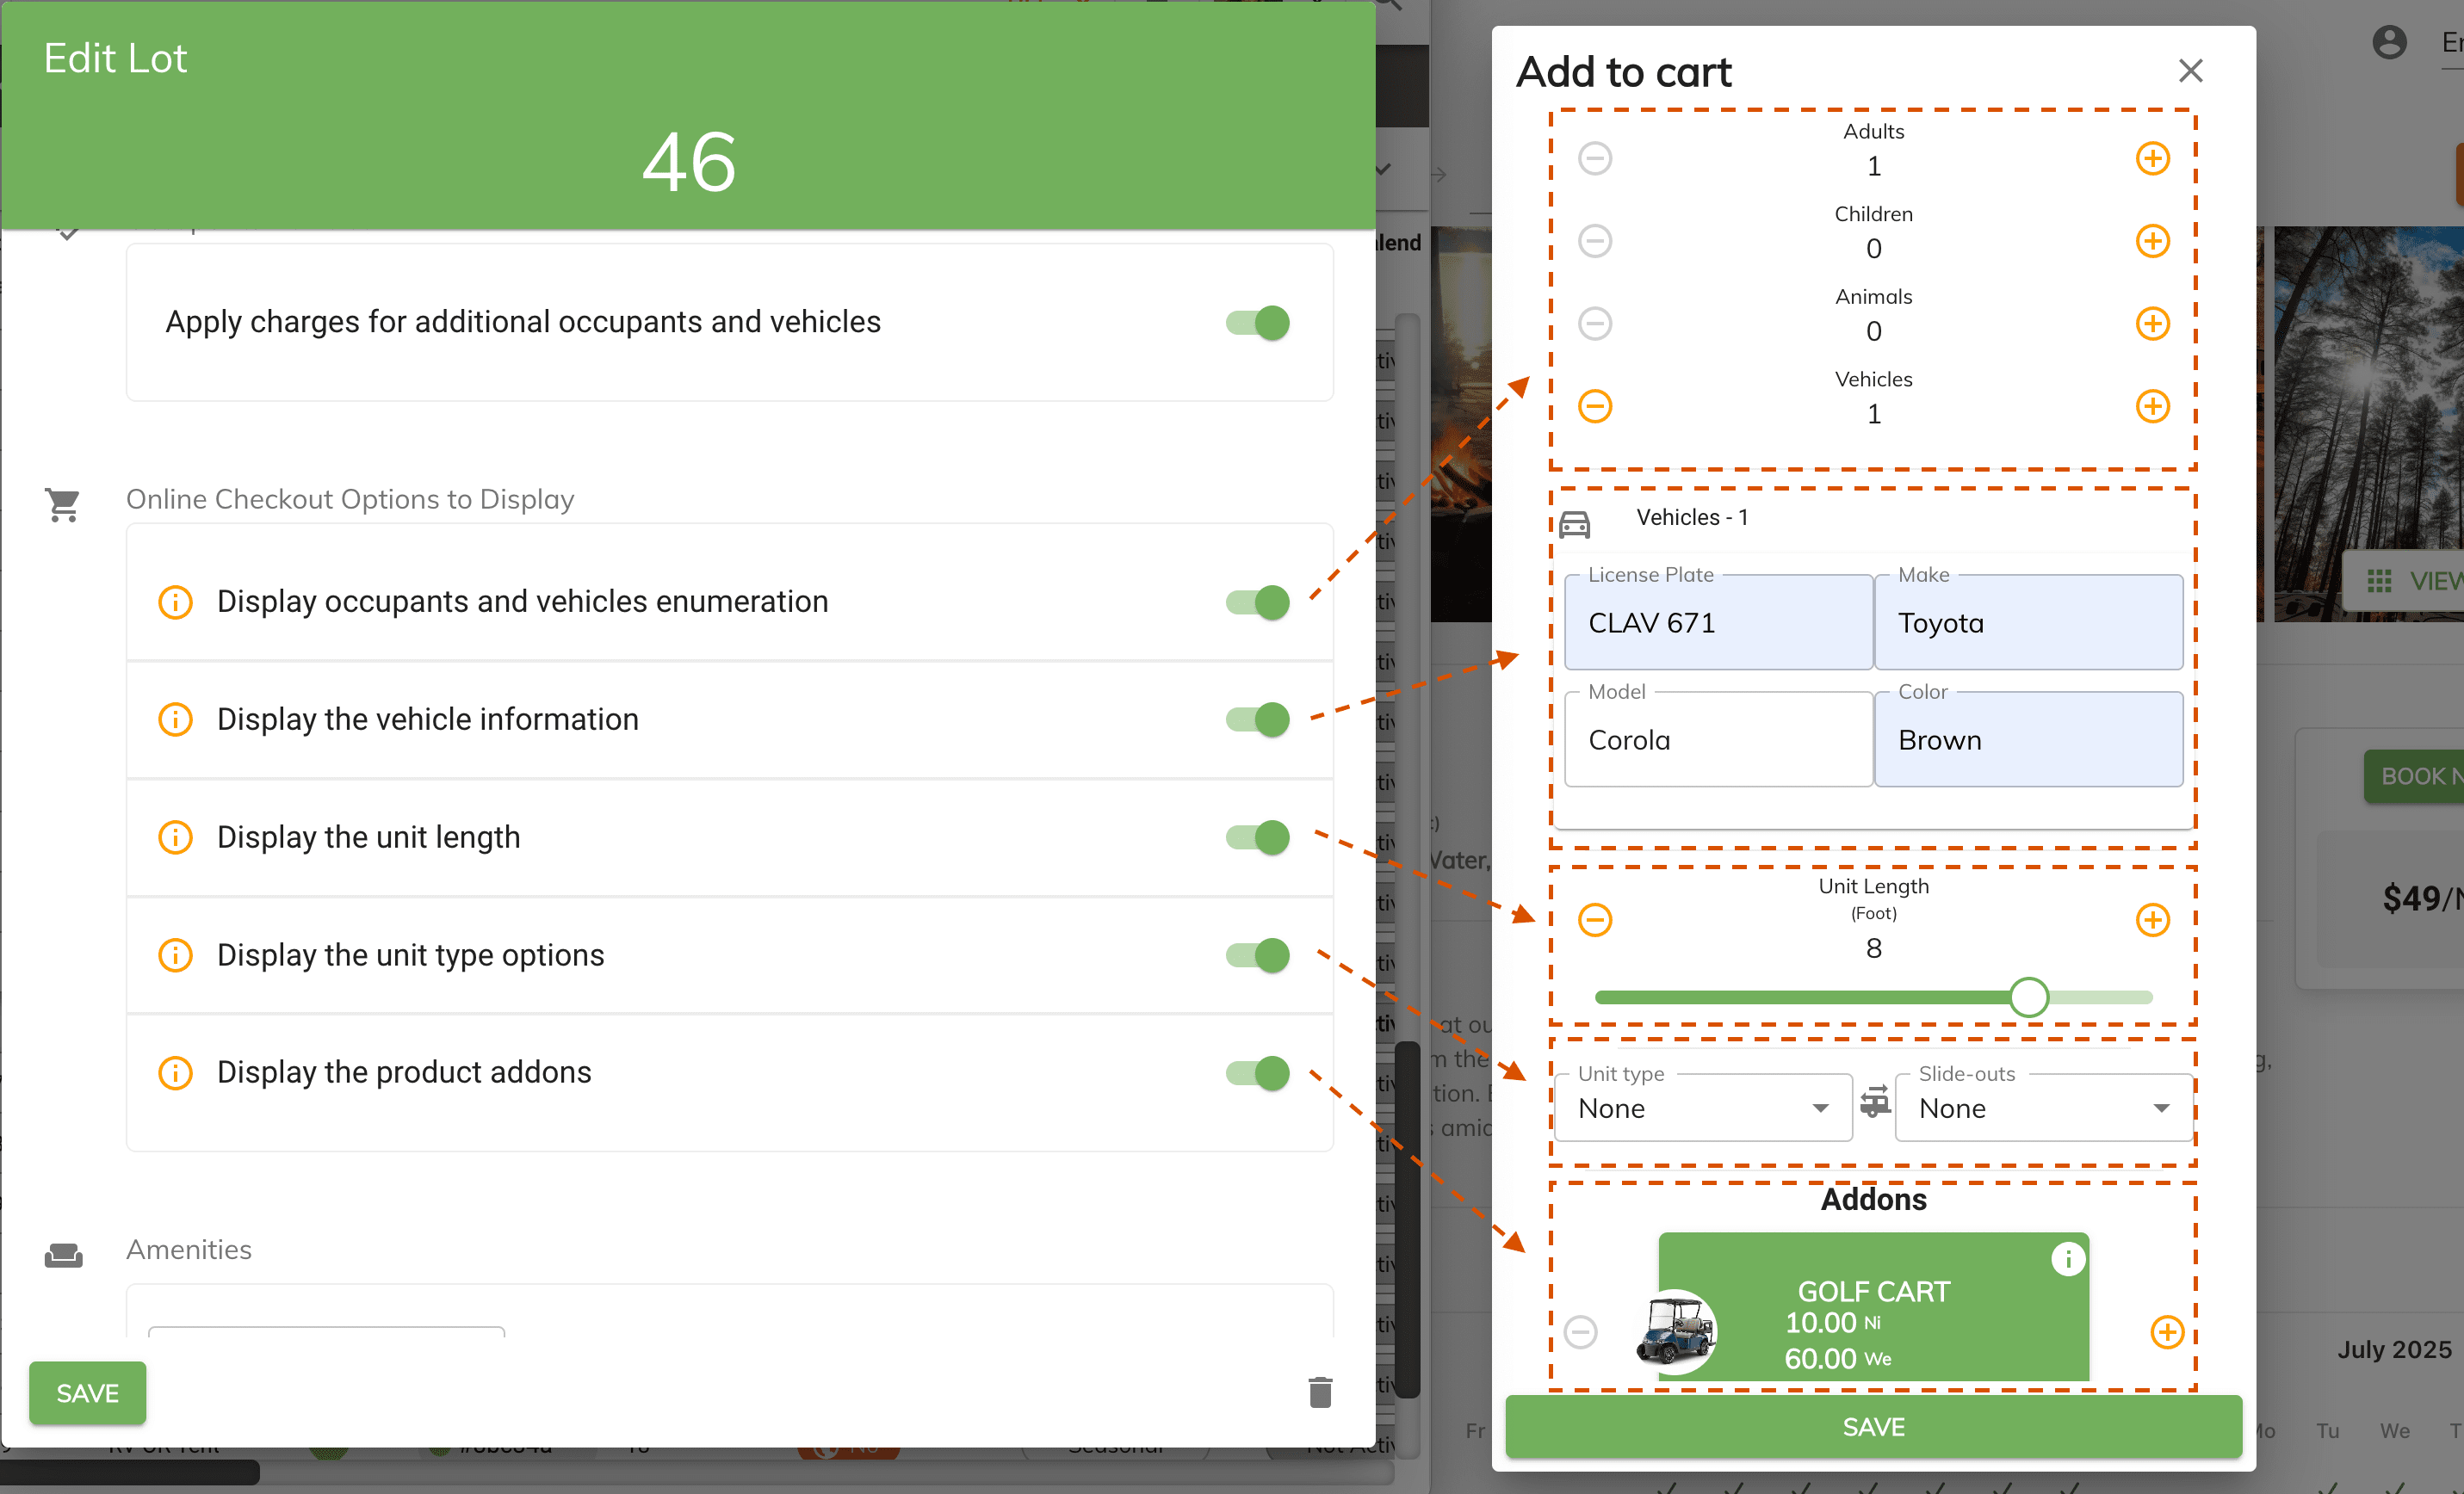The width and height of the screenshot is (2464, 1494).
Task: Save the Edit Lot form
Action: click(87, 1393)
